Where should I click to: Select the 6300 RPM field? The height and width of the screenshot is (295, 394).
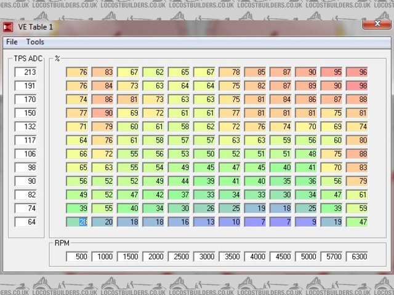[x=356, y=256]
